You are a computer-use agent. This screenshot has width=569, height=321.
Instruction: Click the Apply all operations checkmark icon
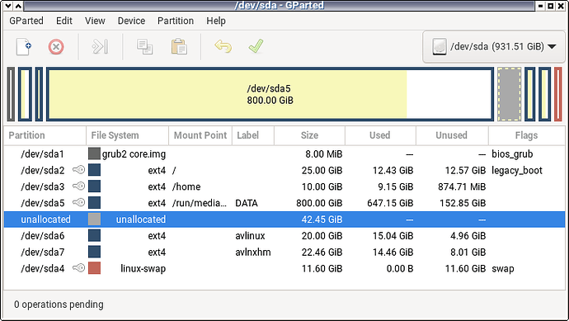(256, 46)
